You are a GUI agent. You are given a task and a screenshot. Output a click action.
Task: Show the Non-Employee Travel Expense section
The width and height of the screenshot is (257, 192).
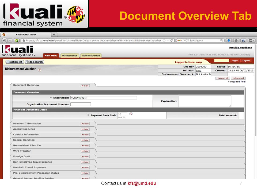85,162
